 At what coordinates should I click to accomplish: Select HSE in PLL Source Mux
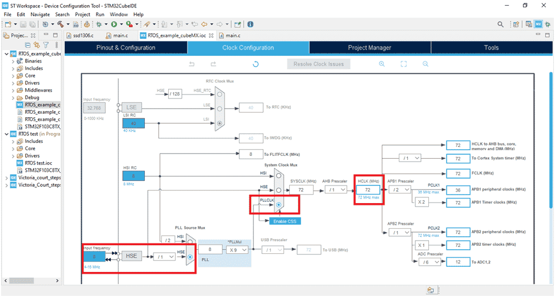[190, 257]
